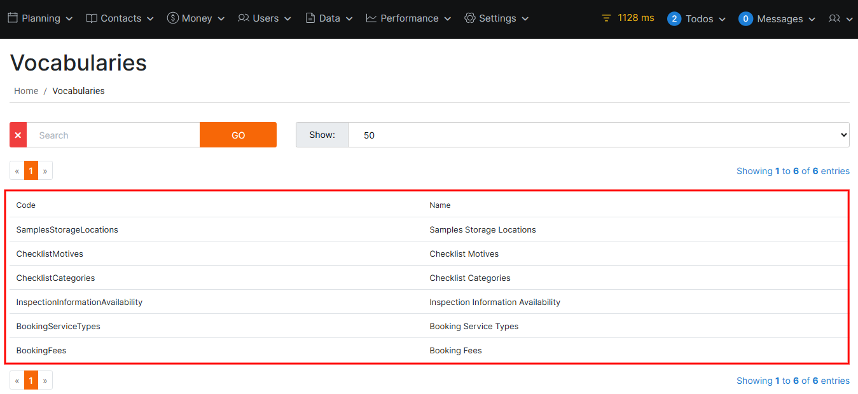The width and height of the screenshot is (858, 394).
Task: Click the document icon beside Data
Action: click(310, 18)
